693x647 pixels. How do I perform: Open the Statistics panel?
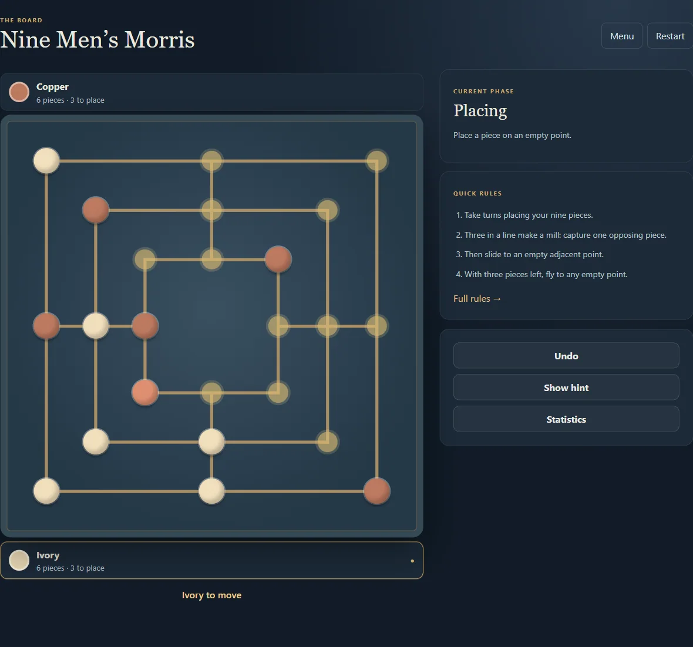(566, 419)
